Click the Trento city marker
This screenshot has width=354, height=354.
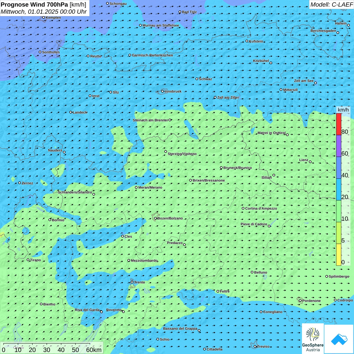[132, 282]
